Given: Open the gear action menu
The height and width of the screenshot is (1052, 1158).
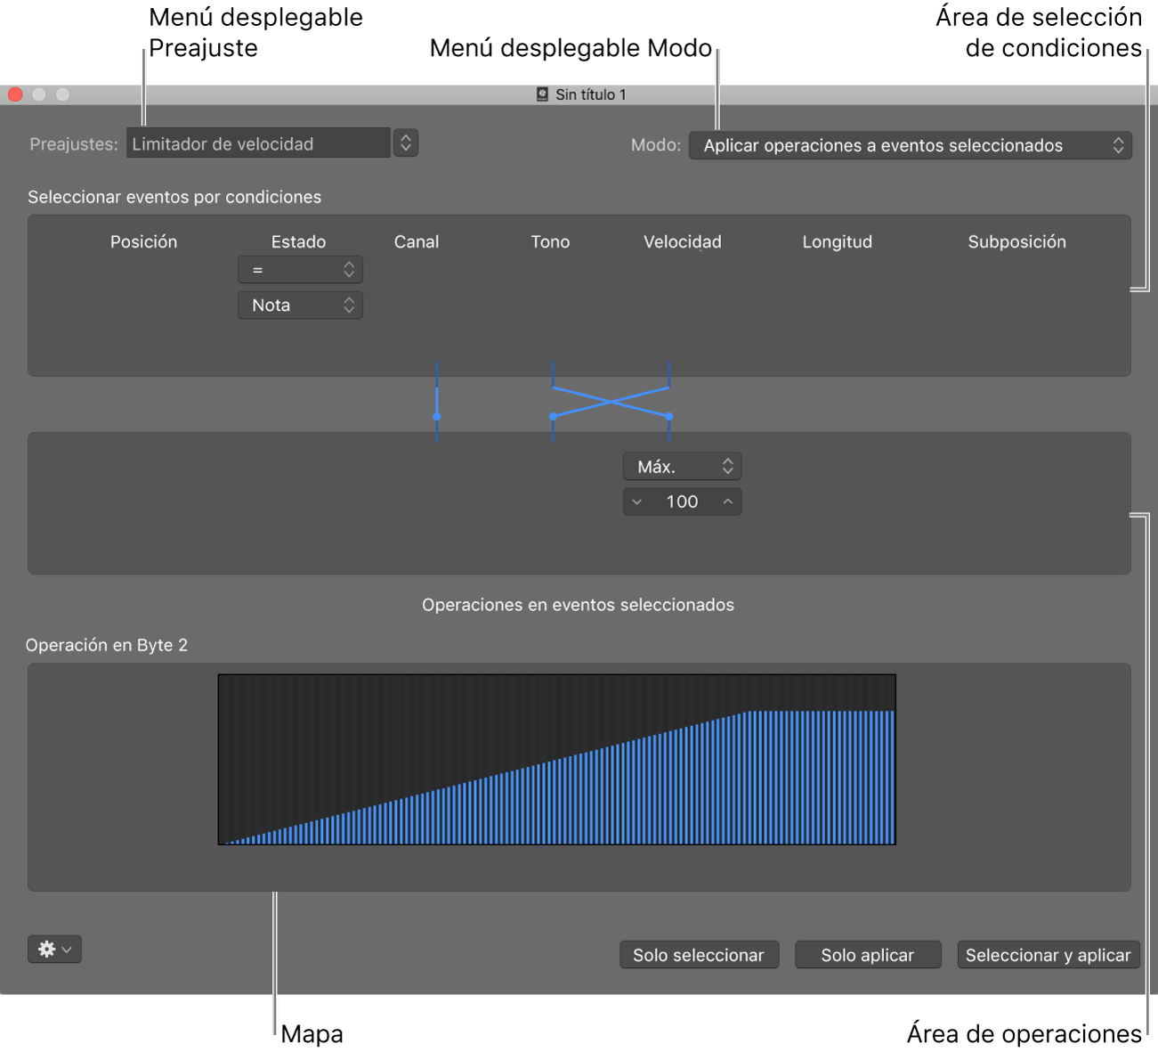Looking at the screenshot, I should pos(54,950).
